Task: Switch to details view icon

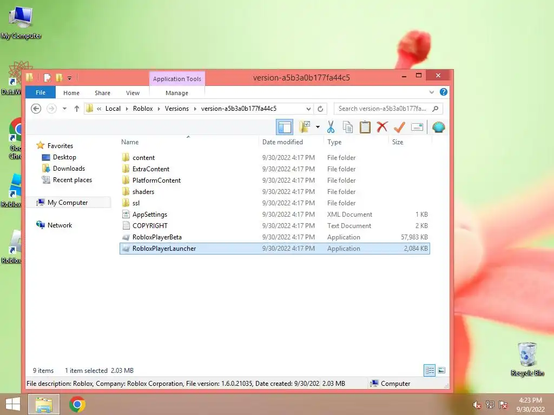Action: pos(430,371)
